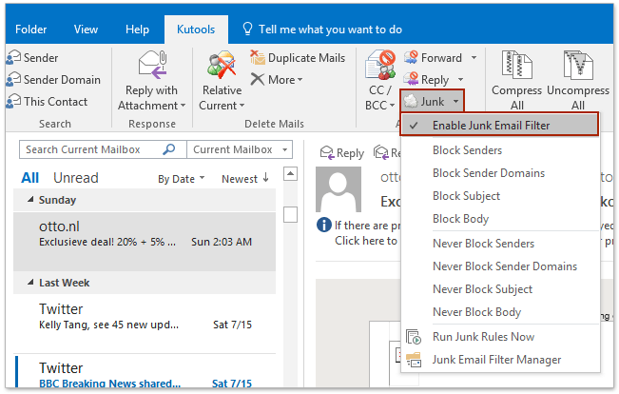Click the This Contact search icon

[x=13, y=101]
